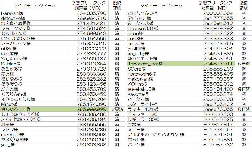
Task: Select the name 'あすなお様'
Action: [x=12, y=79]
